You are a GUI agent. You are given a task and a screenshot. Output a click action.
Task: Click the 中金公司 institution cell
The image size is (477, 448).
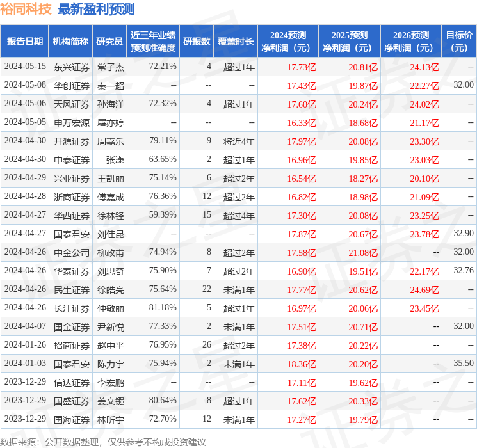[72, 253]
